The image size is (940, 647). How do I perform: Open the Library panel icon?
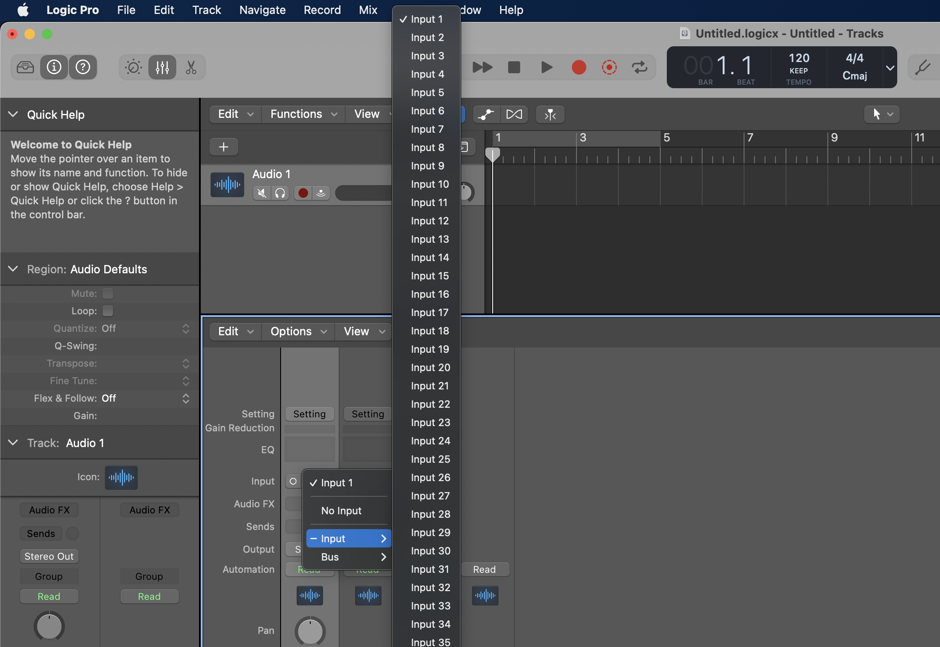point(25,67)
